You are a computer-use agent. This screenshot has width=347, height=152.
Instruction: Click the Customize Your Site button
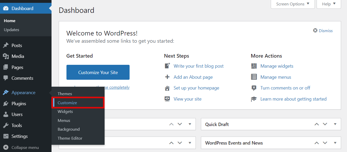tap(98, 72)
